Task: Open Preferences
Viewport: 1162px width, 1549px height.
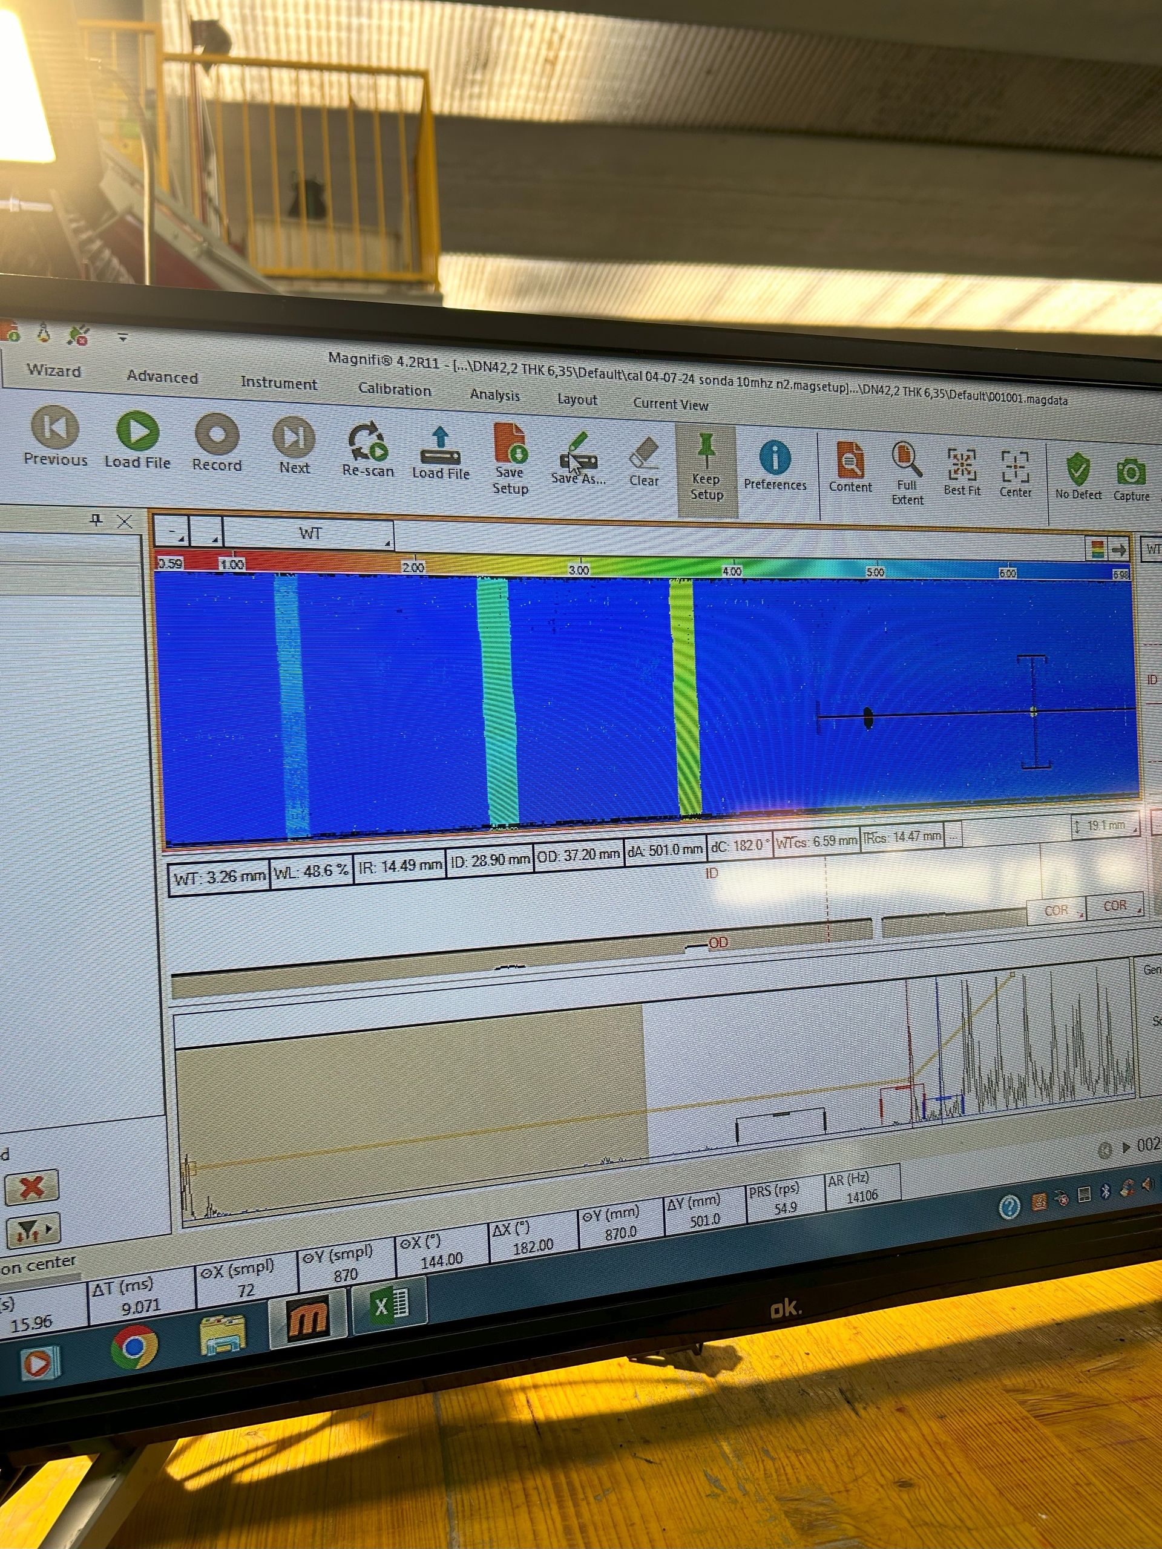Action: (775, 467)
